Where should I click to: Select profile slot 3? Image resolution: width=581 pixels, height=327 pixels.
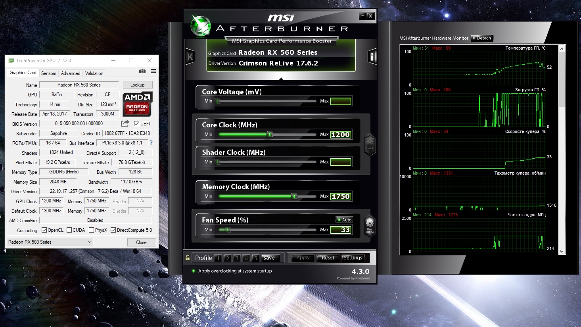237,258
